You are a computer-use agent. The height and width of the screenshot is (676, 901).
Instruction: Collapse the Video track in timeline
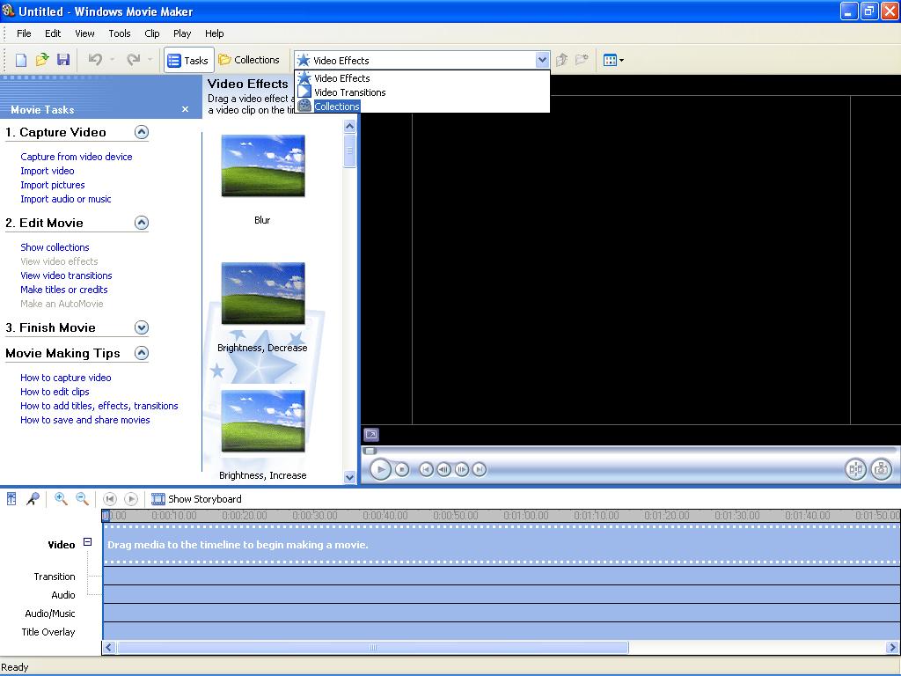(x=87, y=541)
